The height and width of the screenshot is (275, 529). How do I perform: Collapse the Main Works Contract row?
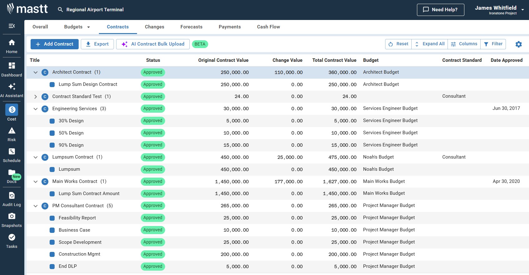pyautogui.click(x=36, y=182)
